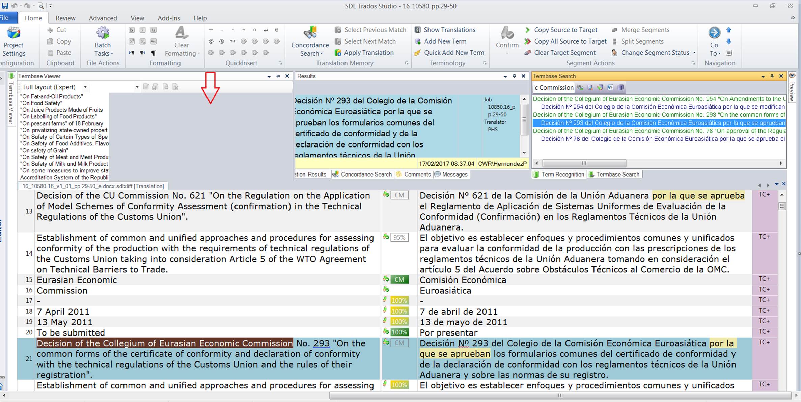Screen dimensions: 801x402
Task: Apply underline formatting
Action: coord(154,30)
